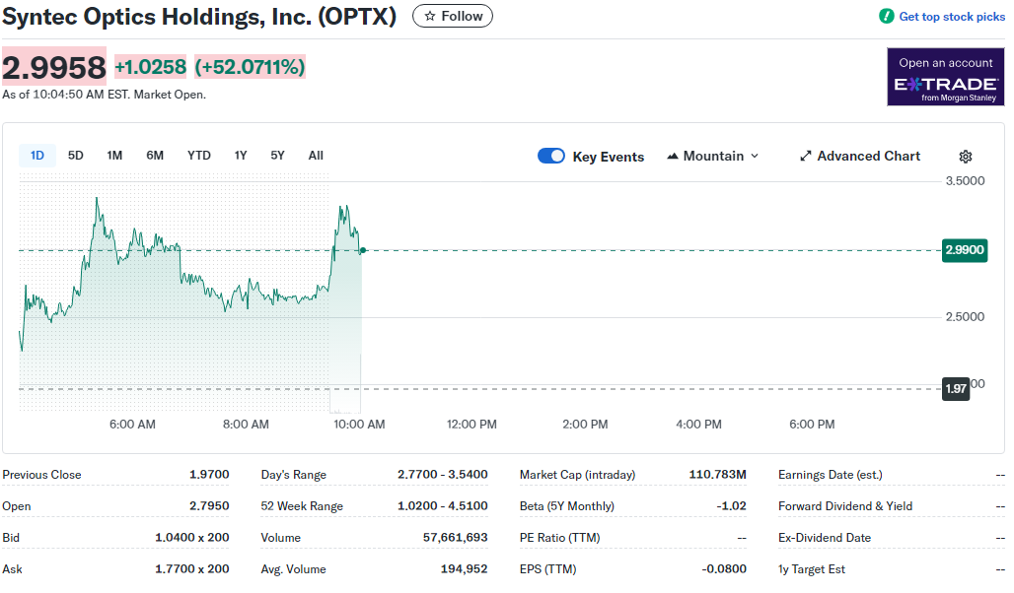Click the 2.9900 price badge on the chart
1014x593 pixels.
click(x=964, y=250)
